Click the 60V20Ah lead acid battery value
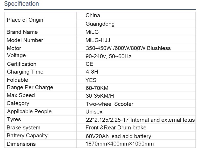Screen dimensions: 199x149 [x=118, y=136]
